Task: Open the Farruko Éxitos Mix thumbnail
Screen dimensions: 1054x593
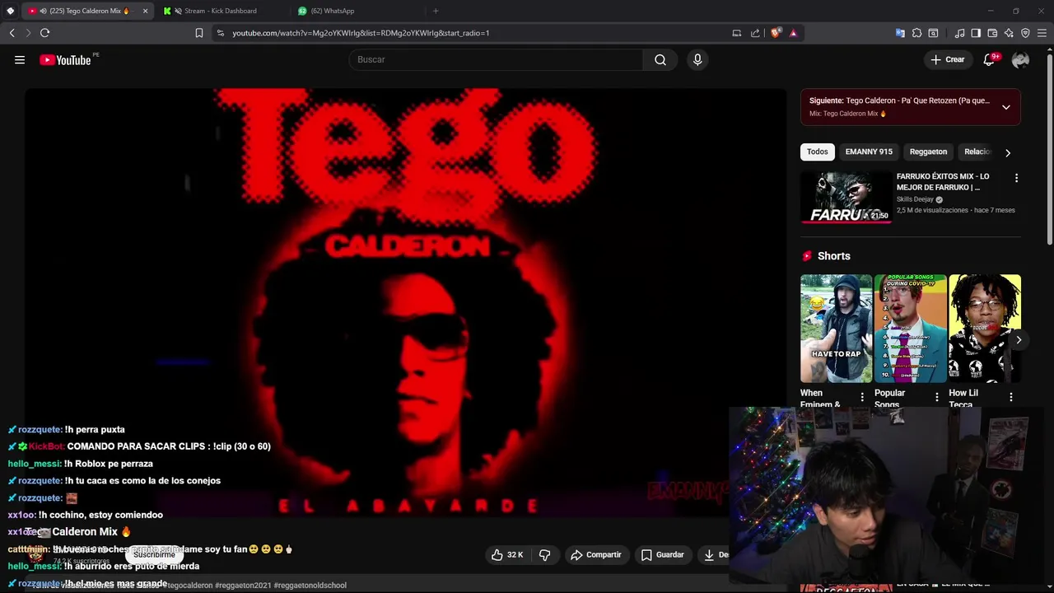Action: point(846,197)
